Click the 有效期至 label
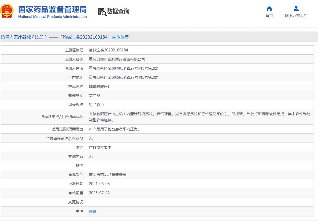The image size is (318, 221). [x=76, y=193]
